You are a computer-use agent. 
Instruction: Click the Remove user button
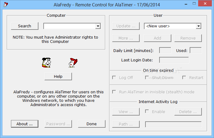click(x=188, y=38)
